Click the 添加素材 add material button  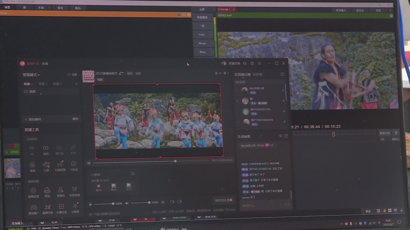point(33,119)
